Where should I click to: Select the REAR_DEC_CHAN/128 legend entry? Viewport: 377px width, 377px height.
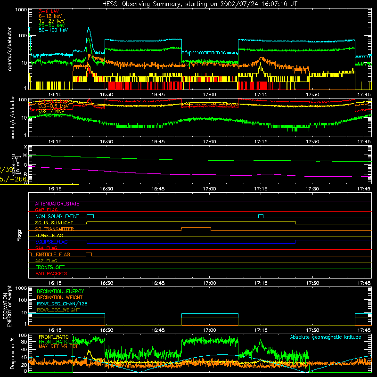click(x=62, y=303)
